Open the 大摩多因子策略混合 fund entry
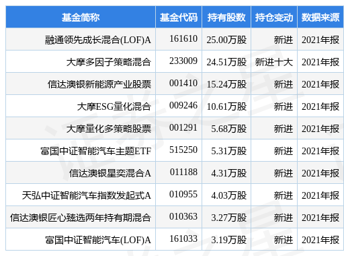Screen dimensions: 344x256 pyautogui.click(x=109, y=62)
